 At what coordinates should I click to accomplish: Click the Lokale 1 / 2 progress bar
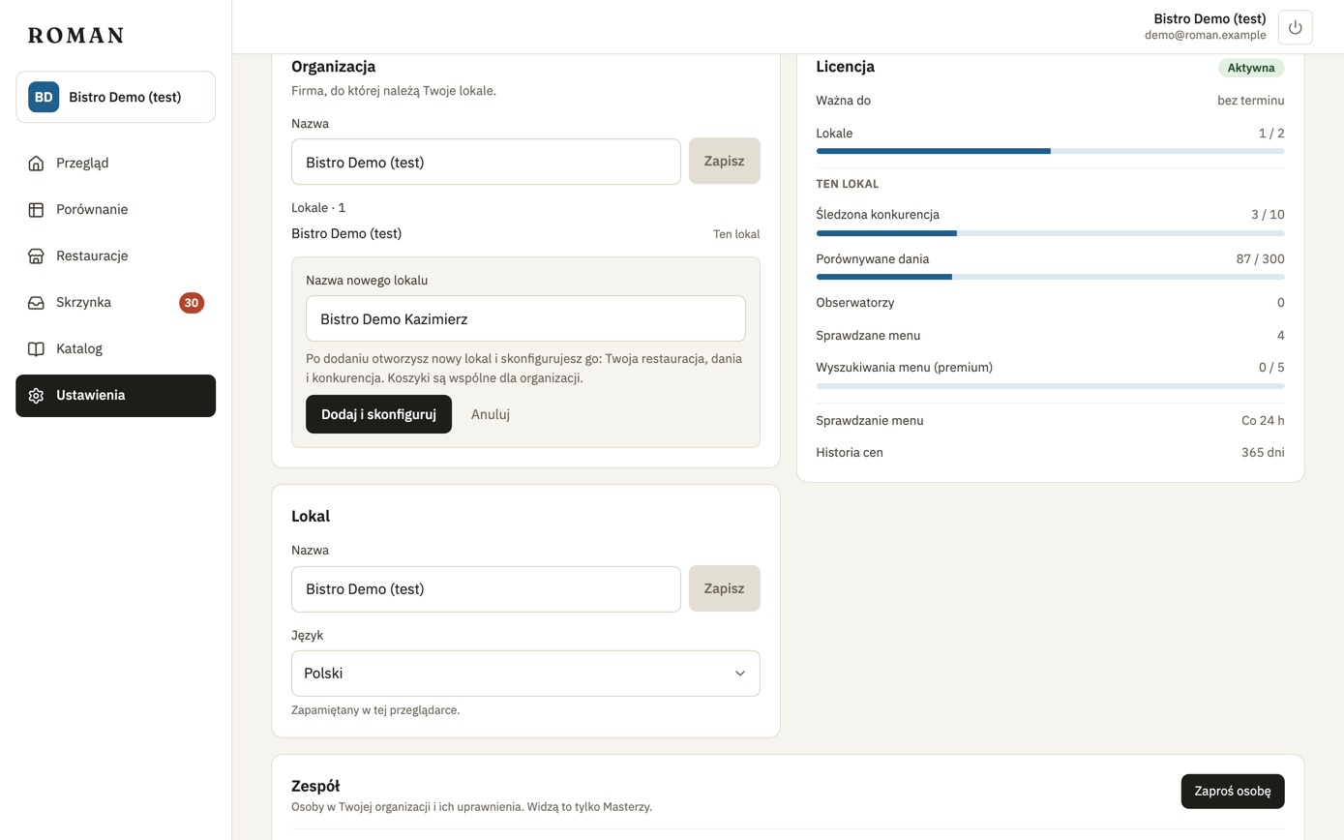pos(1050,151)
